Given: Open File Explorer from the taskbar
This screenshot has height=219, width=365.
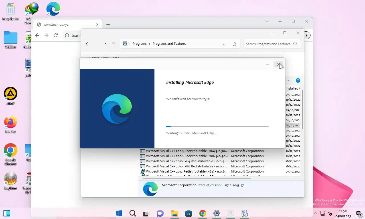Looking at the screenshot, I should tap(175, 213).
